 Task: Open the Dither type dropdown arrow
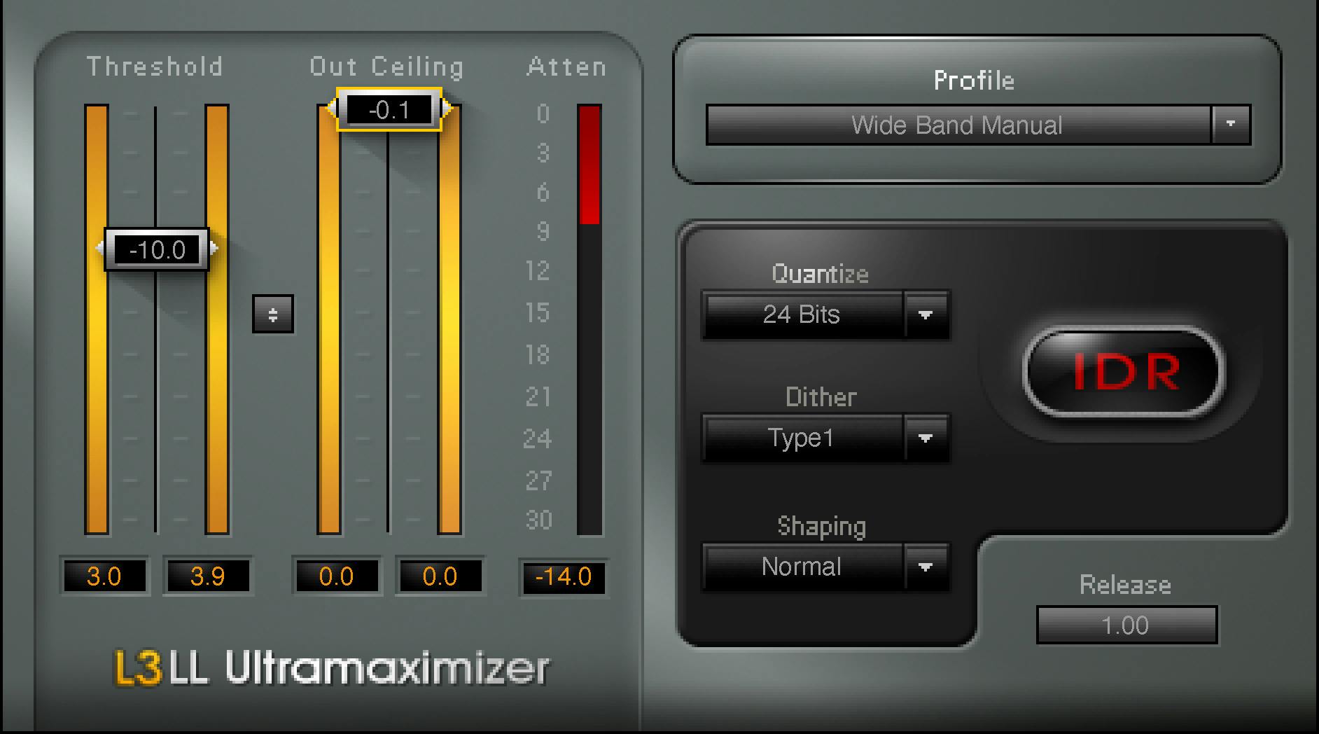pyautogui.click(x=925, y=438)
